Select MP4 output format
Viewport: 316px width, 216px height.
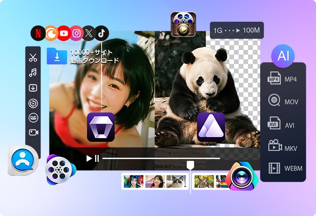(282, 79)
